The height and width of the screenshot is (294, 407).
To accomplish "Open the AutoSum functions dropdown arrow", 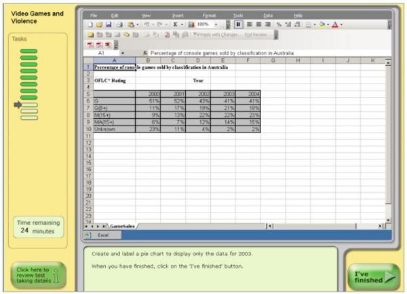I will (x=182, y=24).
